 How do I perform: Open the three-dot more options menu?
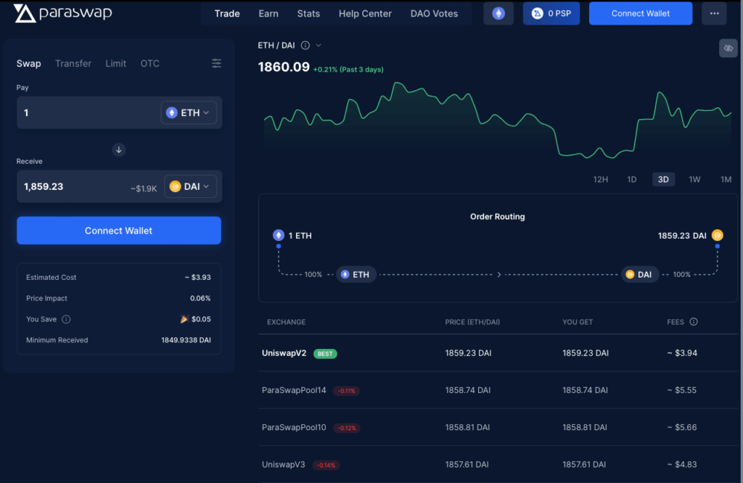click(x=714, y=13)
